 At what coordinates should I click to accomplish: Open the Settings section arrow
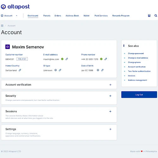tap(110, 129)
